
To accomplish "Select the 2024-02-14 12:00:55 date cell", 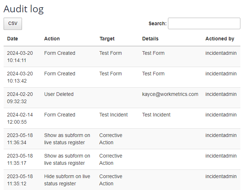I will coord(20,118).
